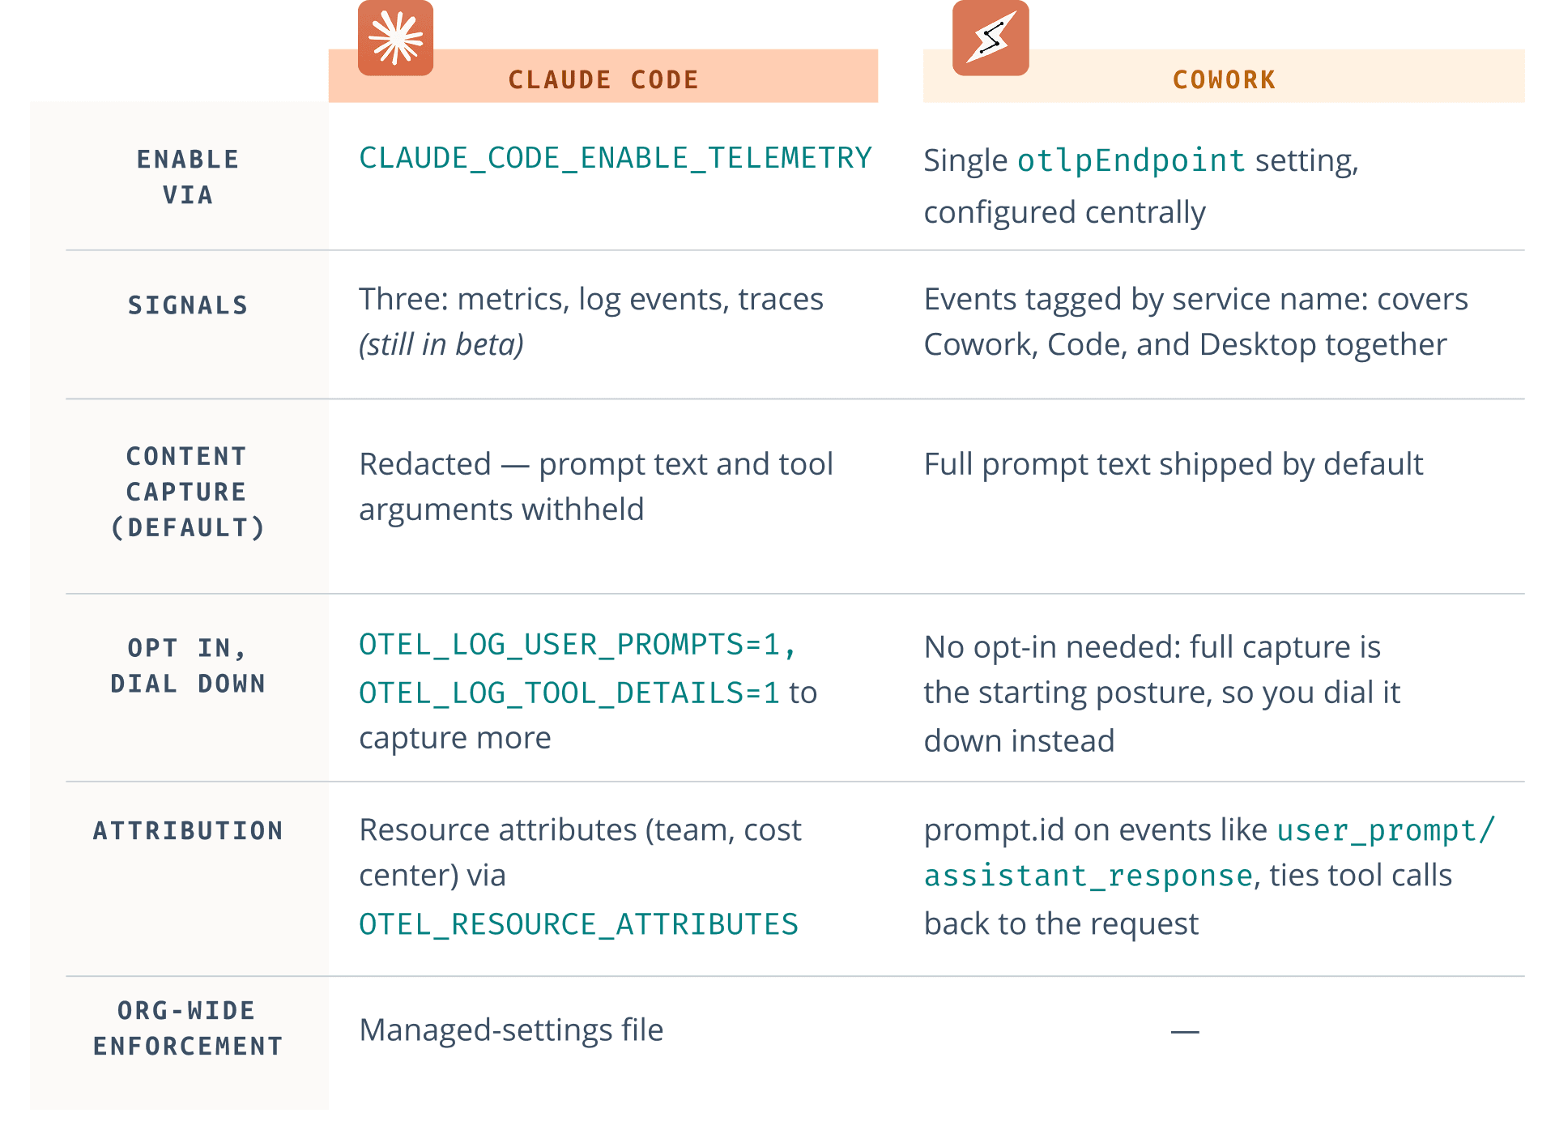Click the OPT IN, DIAL DOWN label
Viewport: 1555px width, 1147px height.
188,666
